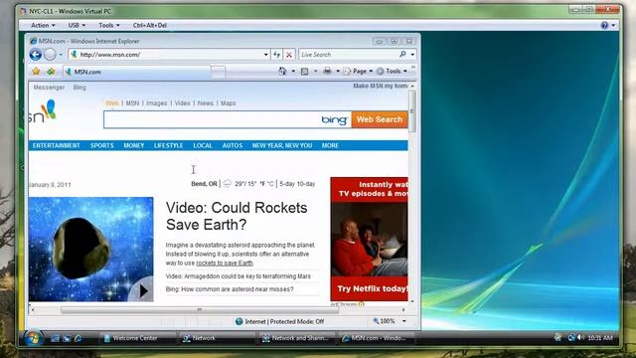Open the Virtual PC Action menu
636x358 pixels.
point(43,25)
